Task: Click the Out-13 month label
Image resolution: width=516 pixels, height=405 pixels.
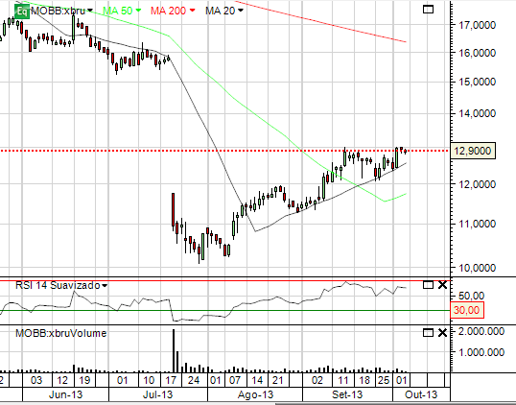Action: coord(421,394)
